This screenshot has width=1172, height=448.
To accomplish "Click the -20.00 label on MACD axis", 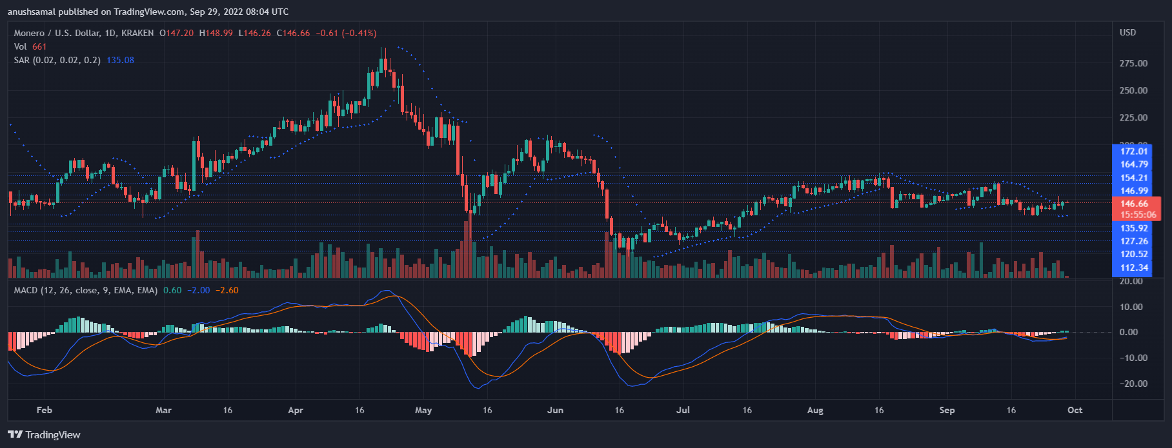I will 1133,384.
